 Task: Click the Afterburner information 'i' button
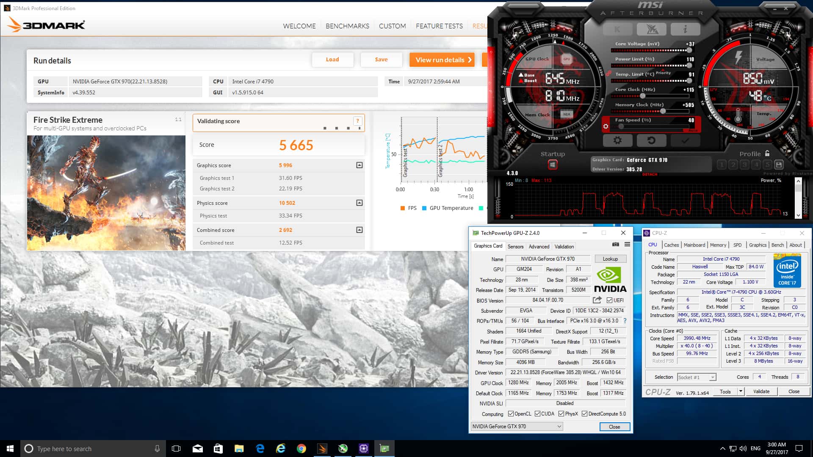click(x=685, y=29)
